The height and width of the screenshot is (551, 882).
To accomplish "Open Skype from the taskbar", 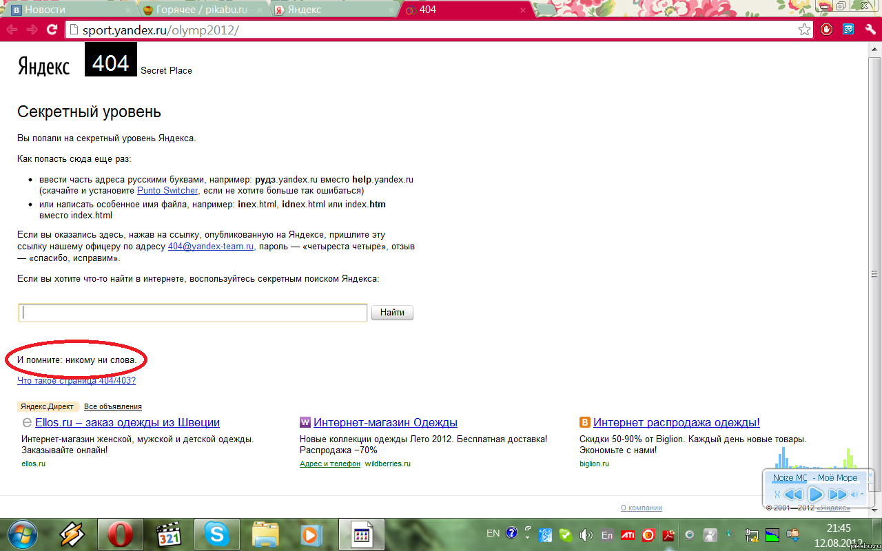I will pyautogui.click(x=217, y=534).
